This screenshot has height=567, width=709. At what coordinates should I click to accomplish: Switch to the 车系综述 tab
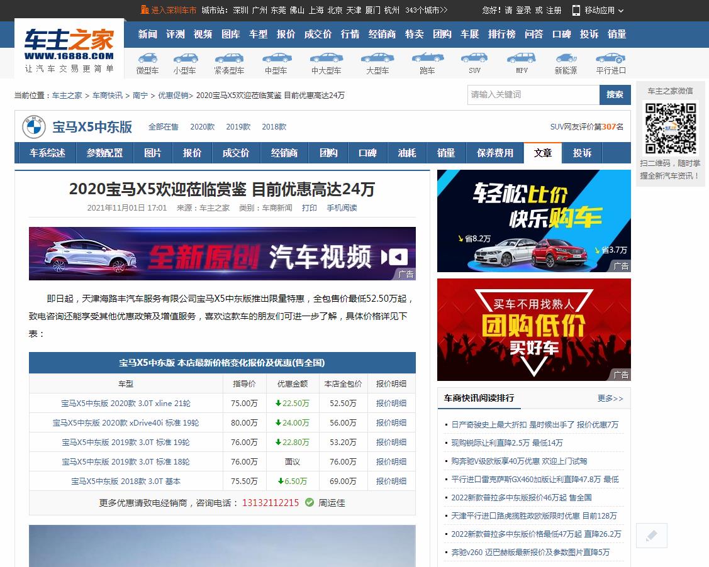(47, 153)
